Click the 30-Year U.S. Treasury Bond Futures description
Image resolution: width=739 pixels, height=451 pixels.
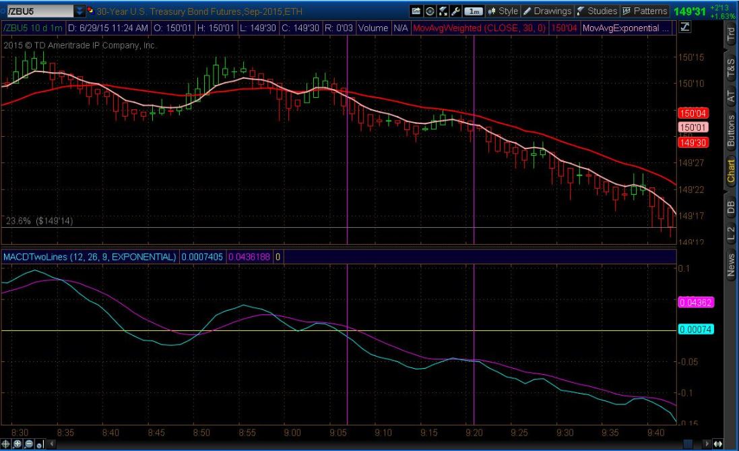click(x=199, y=11)
